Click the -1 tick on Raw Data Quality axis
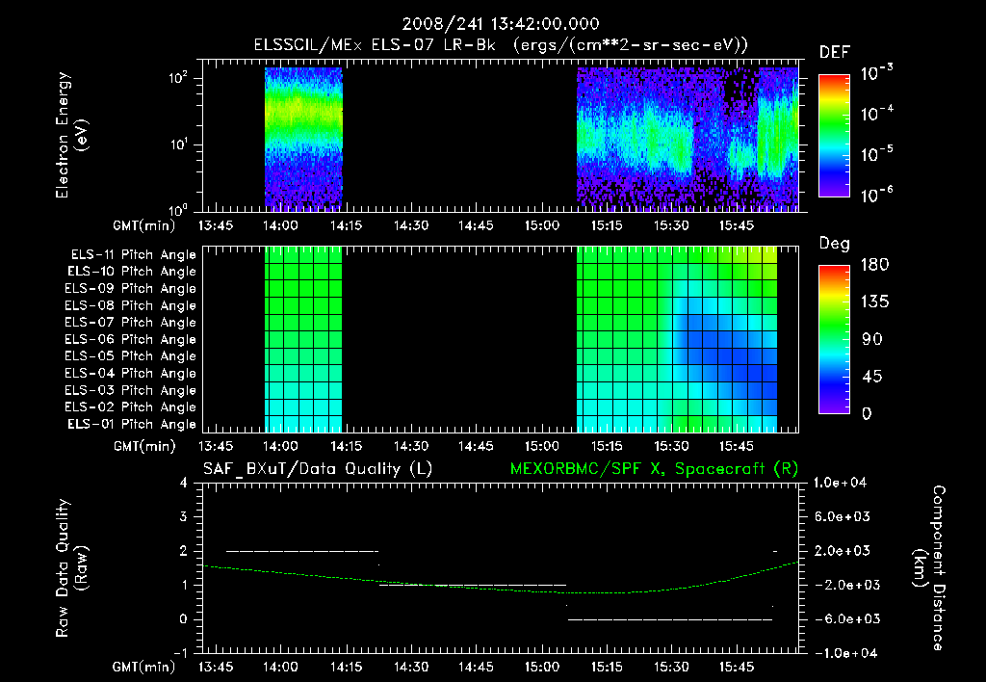986x682 pixels. click(180, 653)
